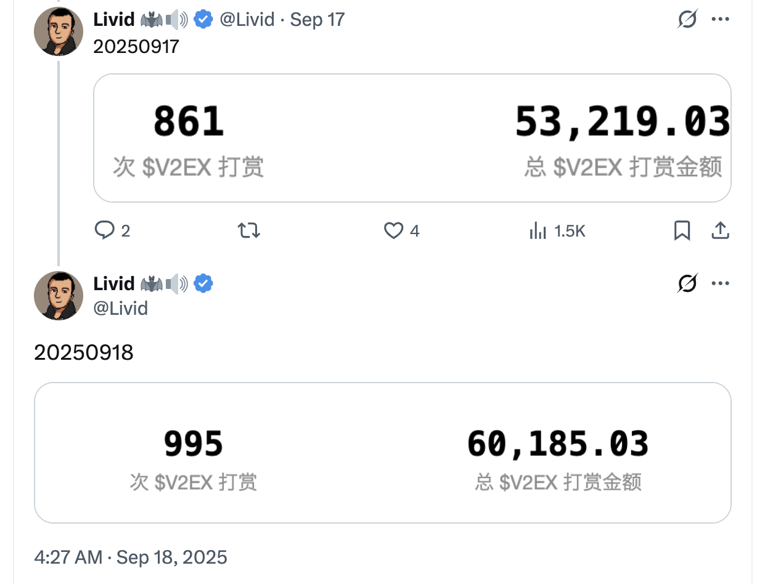The width and height of the screenshot is (773, 584).
Task: Open the 995 tips stats card image
Action: (382, 453)
